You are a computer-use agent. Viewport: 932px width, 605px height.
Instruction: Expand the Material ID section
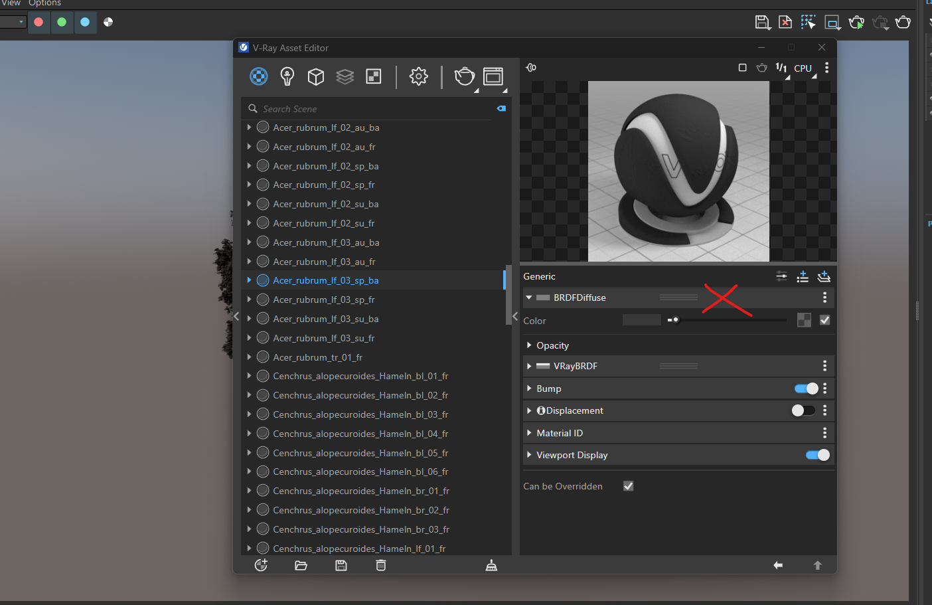(529, 433)
